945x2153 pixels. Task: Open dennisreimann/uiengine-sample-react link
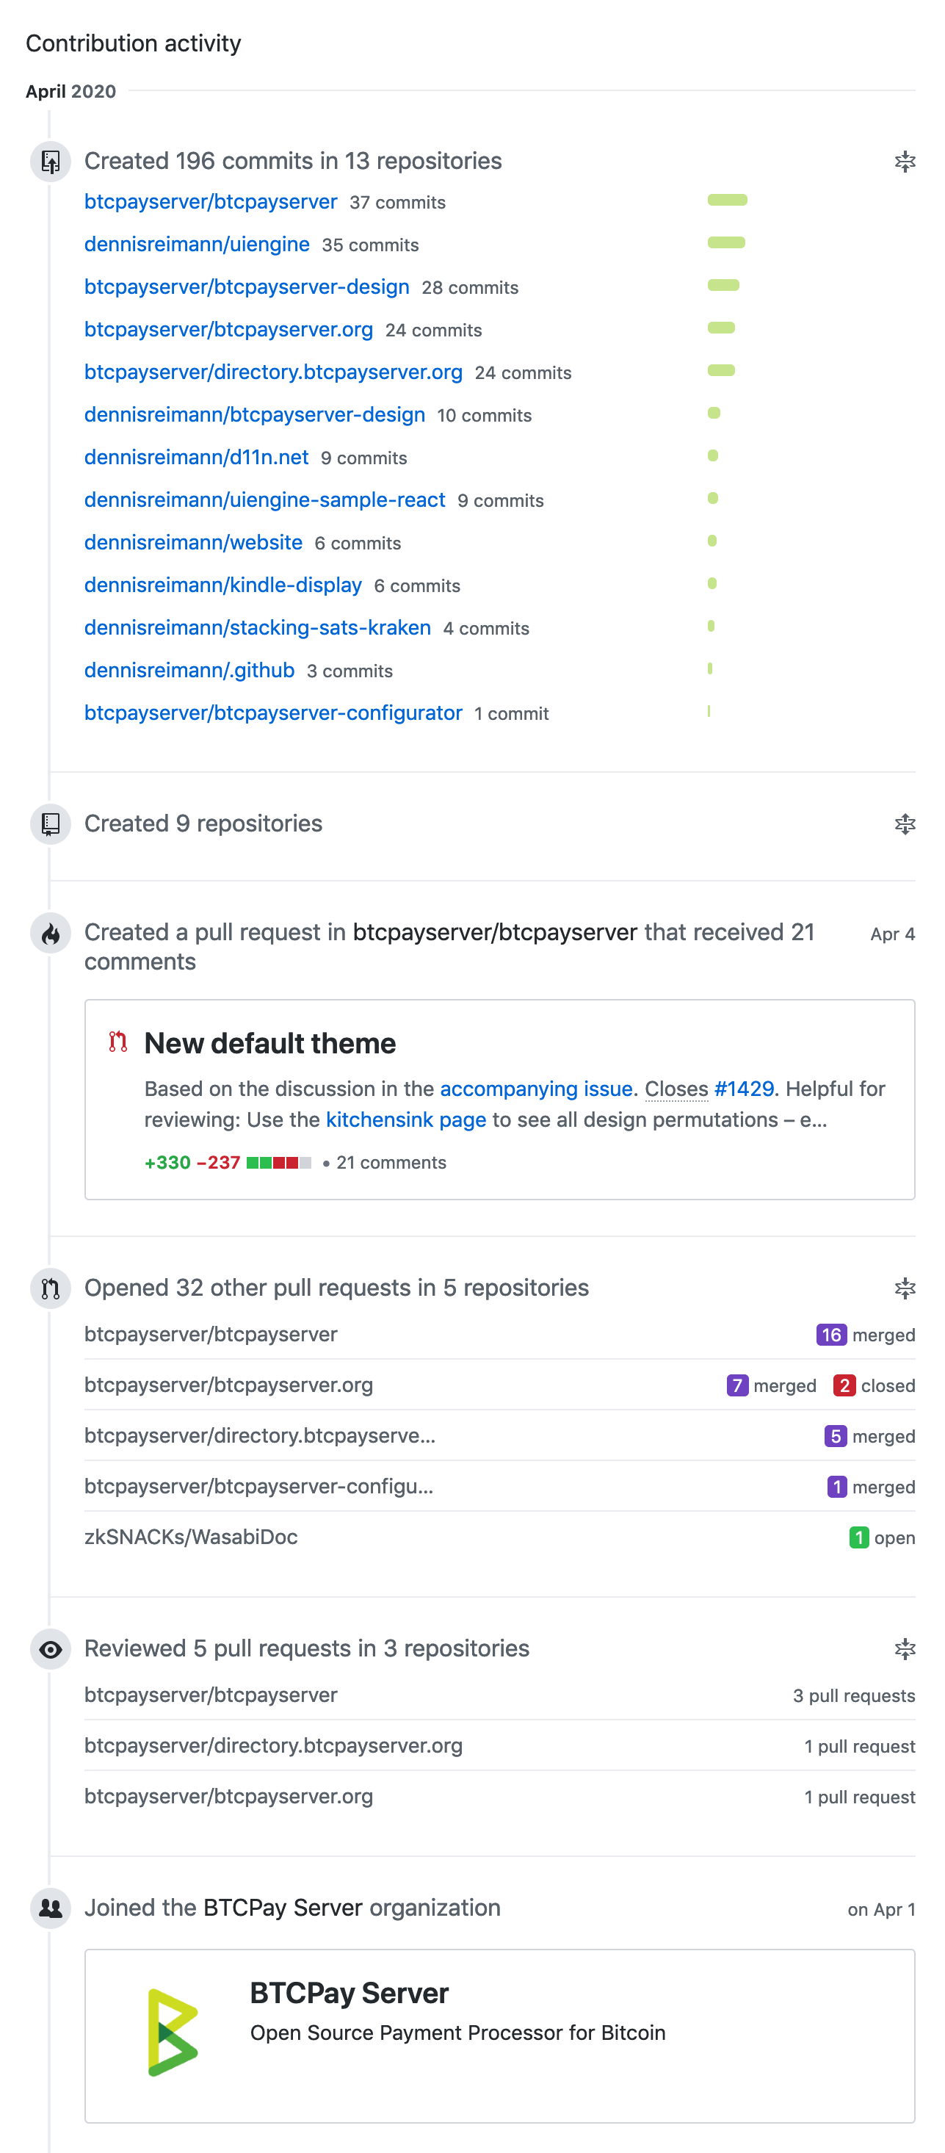(264, 500)
